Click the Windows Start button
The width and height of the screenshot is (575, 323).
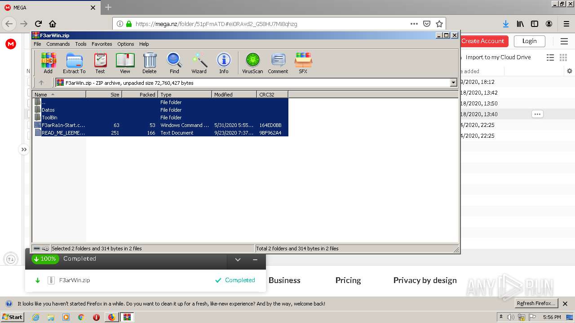point(13,317)
